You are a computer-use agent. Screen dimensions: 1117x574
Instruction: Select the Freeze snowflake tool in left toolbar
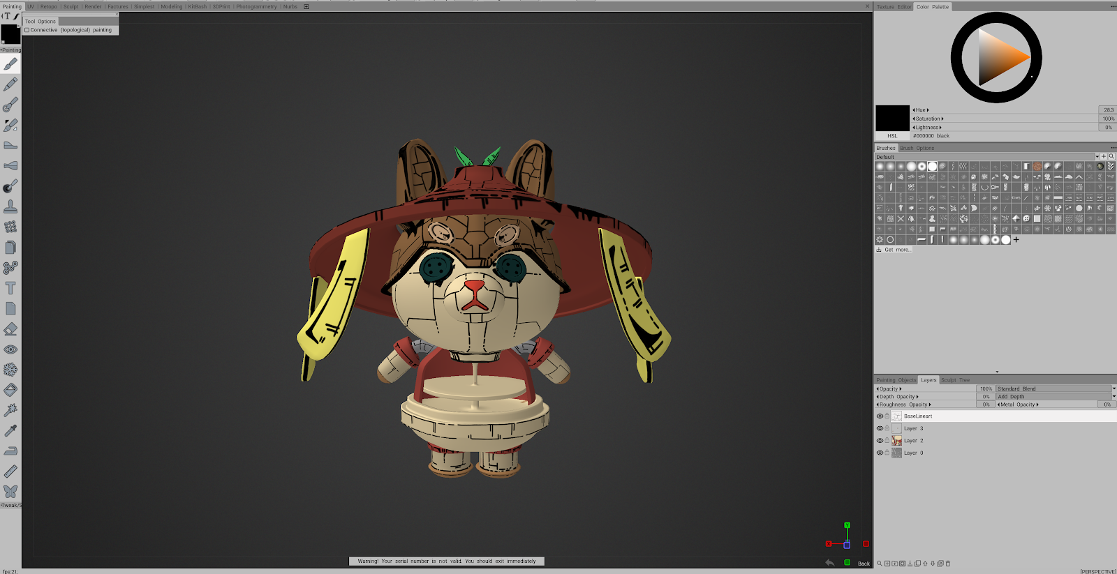pyautogui.click(x=10, y=370)
